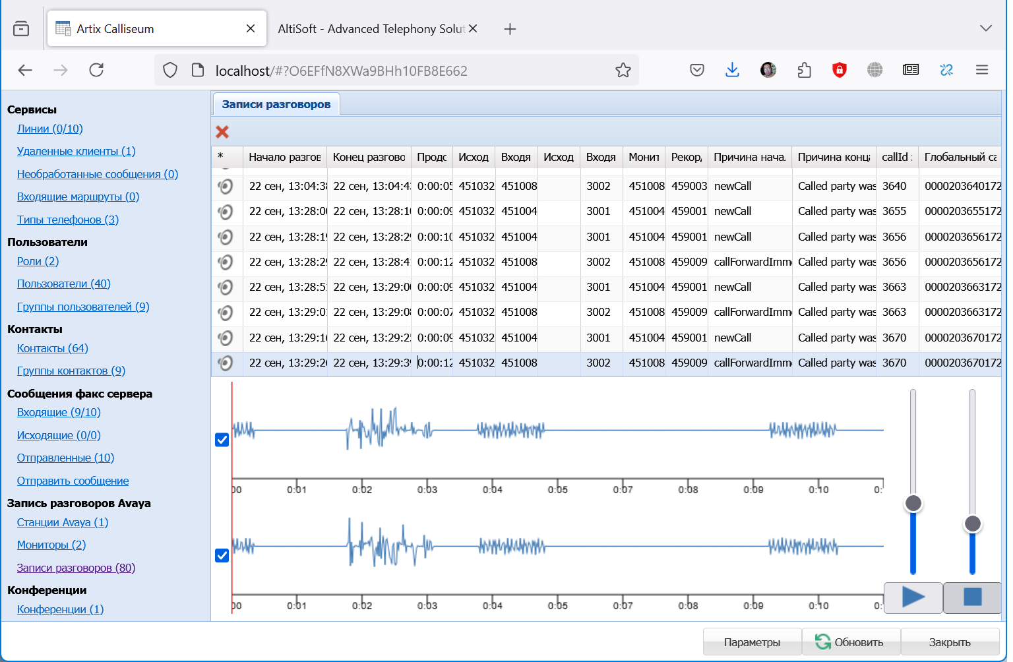Open Контакты (64) link
1013x662 pixels.
[53, 348]
